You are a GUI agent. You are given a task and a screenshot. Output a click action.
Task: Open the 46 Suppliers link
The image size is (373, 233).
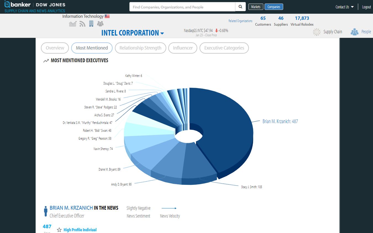(x=281, y=21)
